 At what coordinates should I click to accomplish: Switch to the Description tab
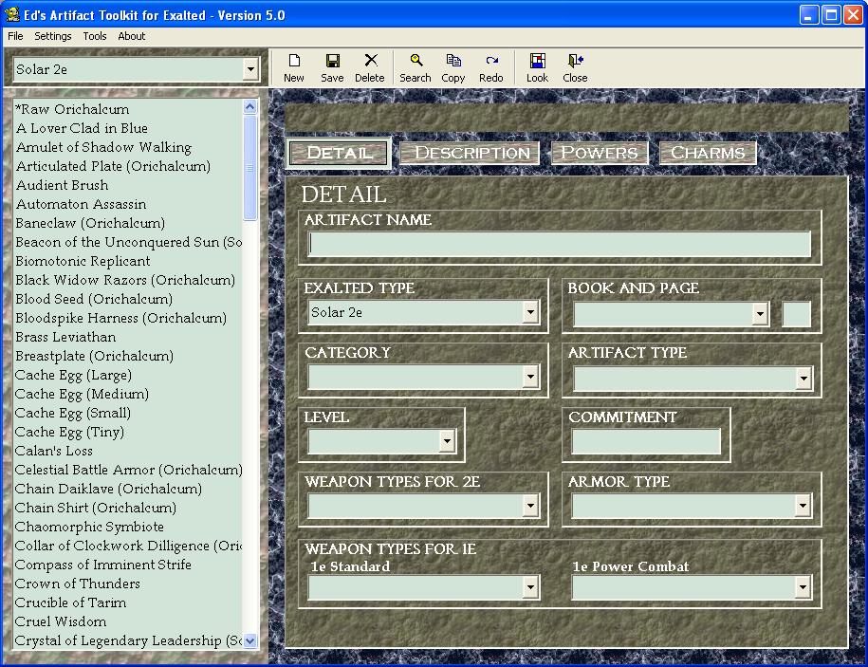[x=471, y=153]
